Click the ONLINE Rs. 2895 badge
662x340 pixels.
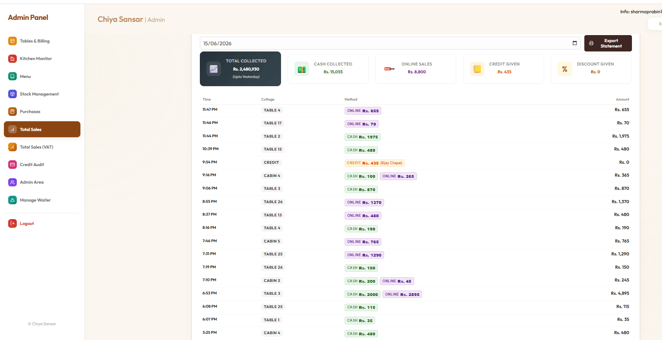pyautogui.click(x=402, y=294)
